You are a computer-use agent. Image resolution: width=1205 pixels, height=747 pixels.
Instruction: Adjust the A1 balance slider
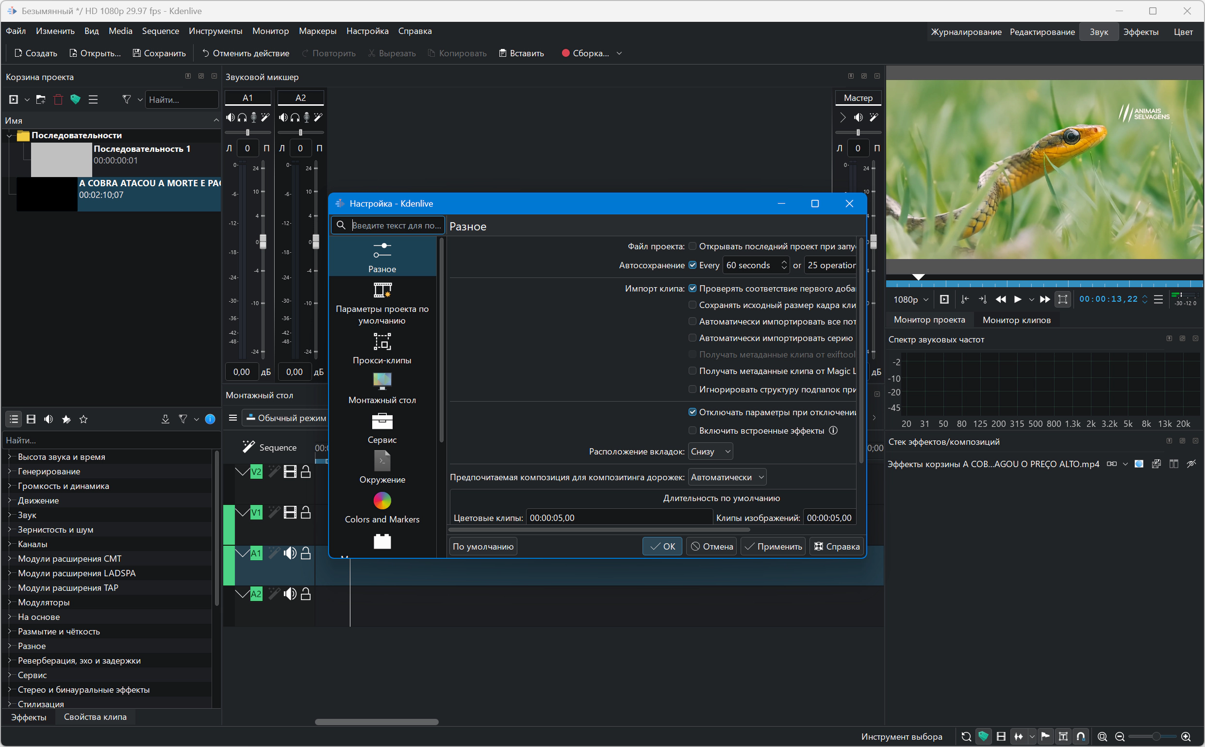(x=248, y=132)
